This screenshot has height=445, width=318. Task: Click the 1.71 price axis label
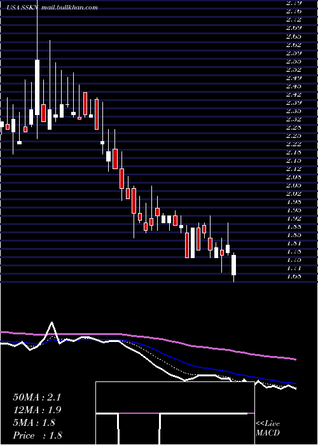point(293,268)
